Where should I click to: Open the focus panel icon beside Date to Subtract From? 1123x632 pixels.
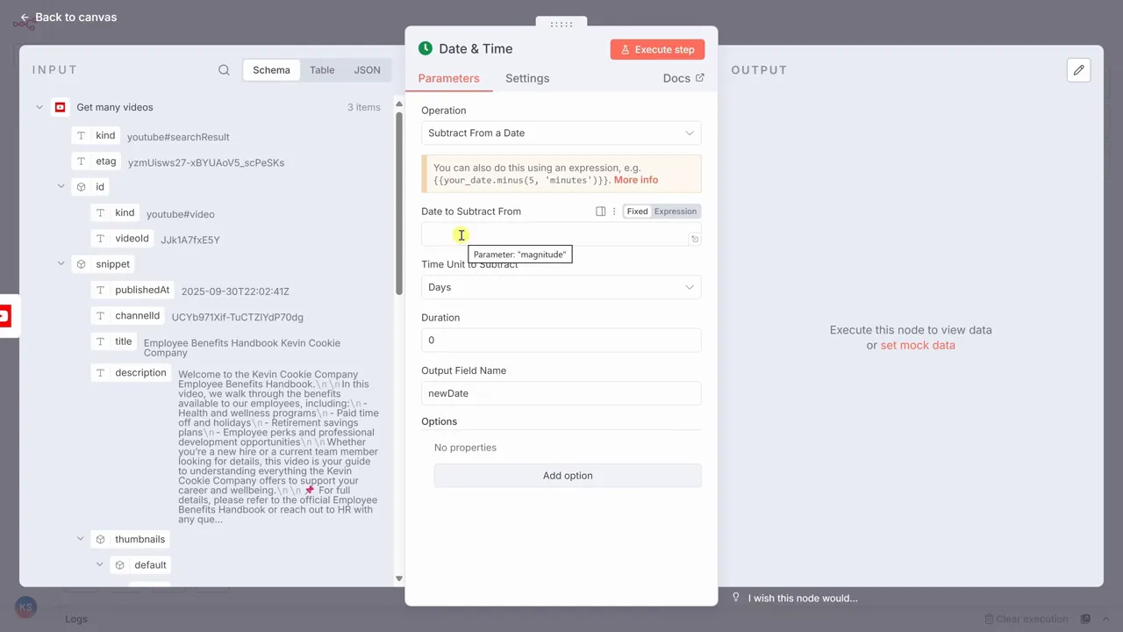pyautogui.click(x=601, y=212)
